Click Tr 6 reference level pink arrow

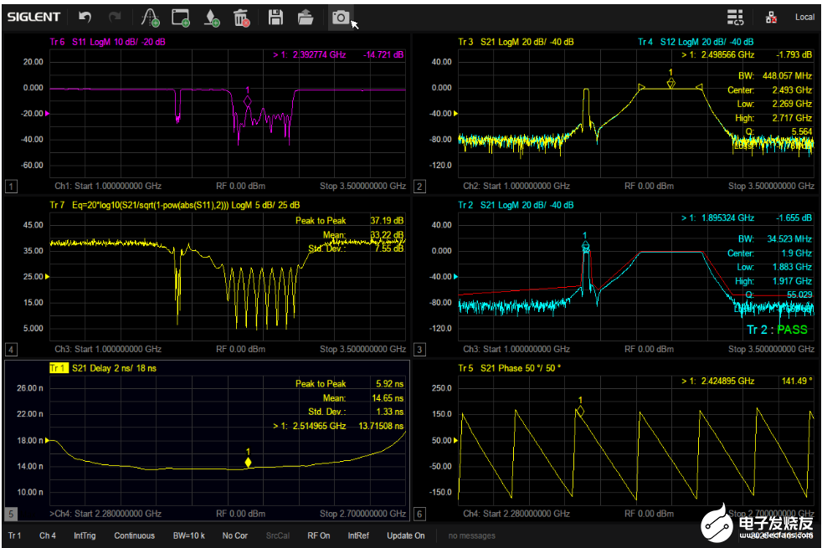[x=47, y=113]
